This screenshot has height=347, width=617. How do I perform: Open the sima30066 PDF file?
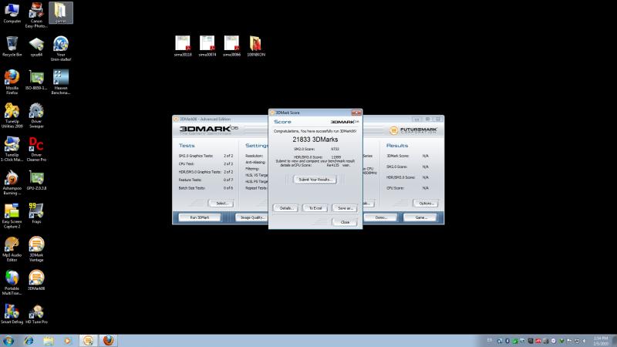point(232,46)
